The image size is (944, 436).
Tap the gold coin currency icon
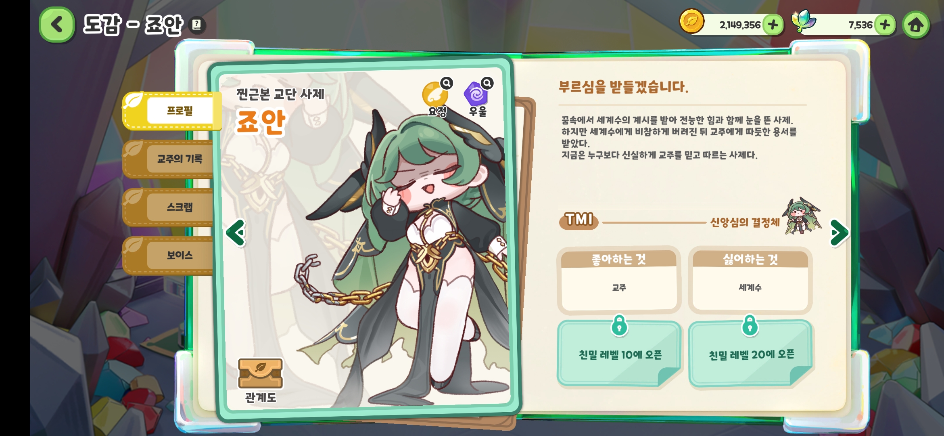(x=691, y=21)
